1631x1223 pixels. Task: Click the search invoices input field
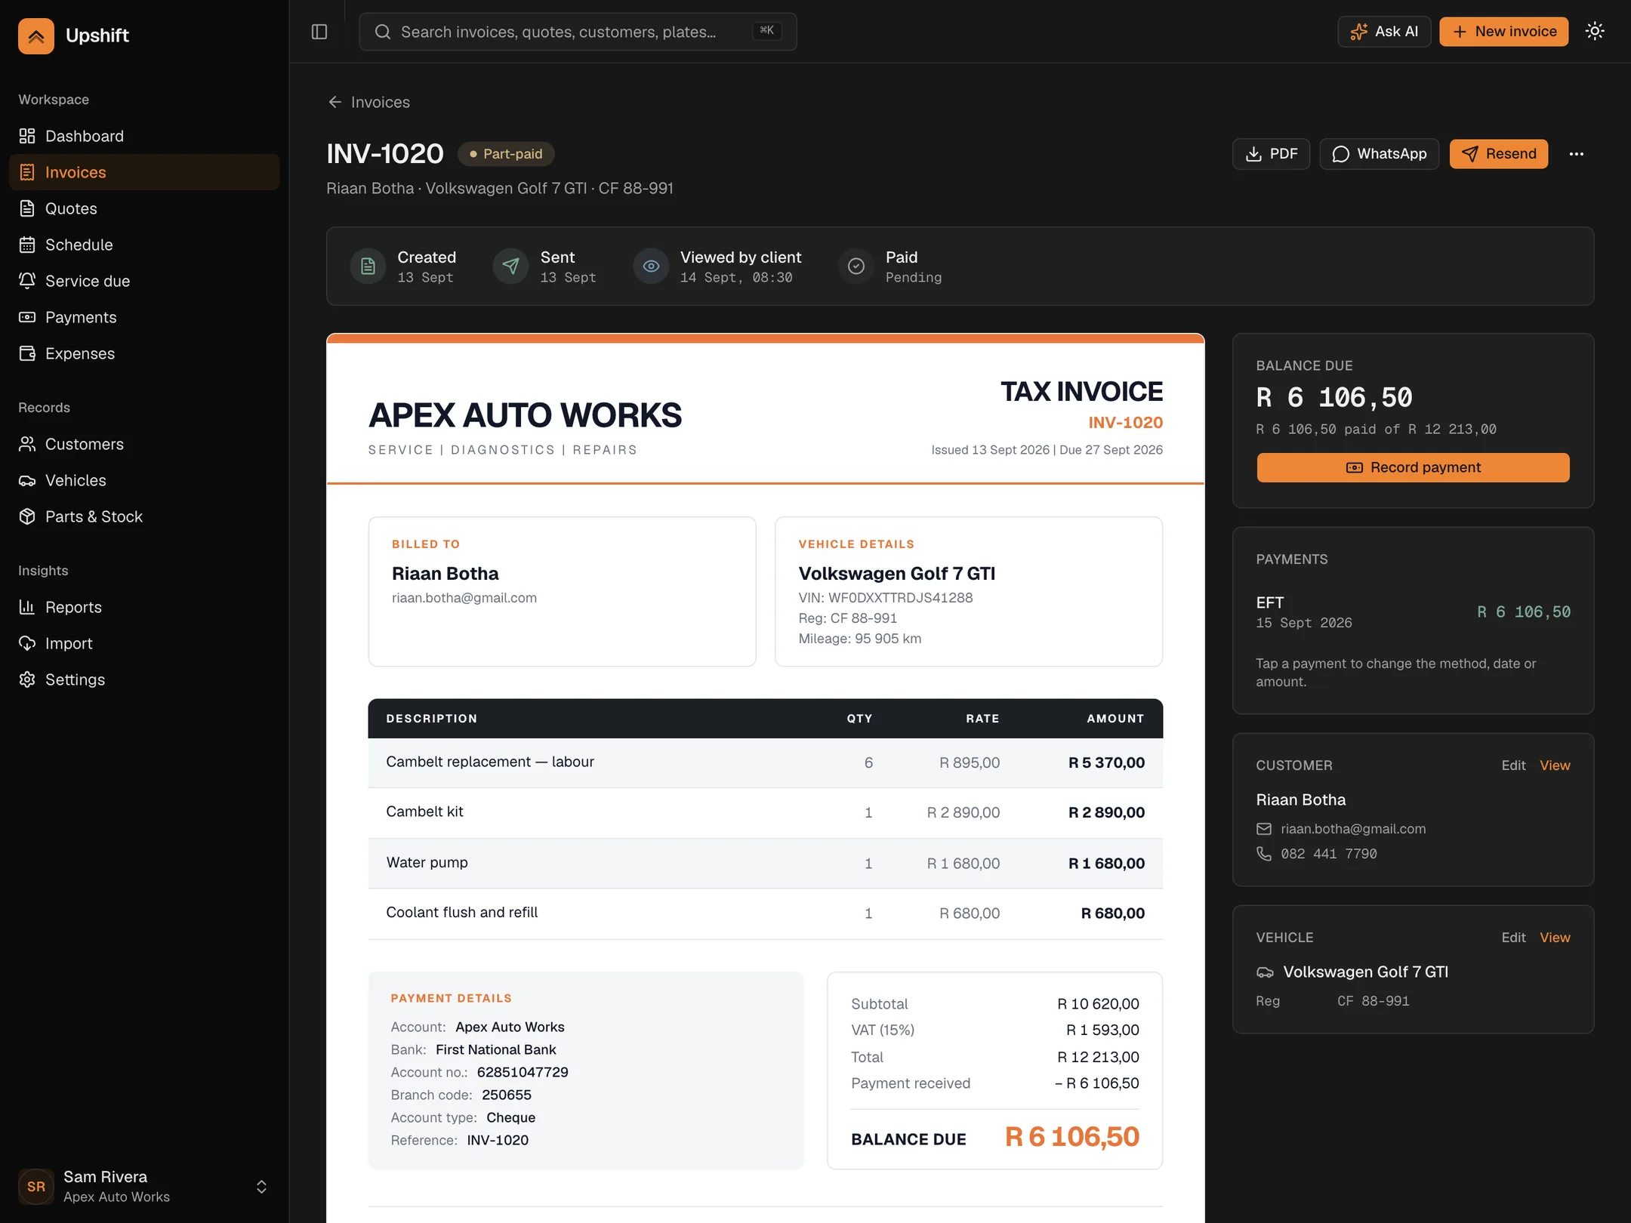[x=578, y=32]
